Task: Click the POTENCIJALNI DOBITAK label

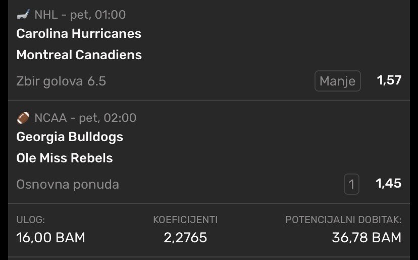Action: (x=343, y=220)
